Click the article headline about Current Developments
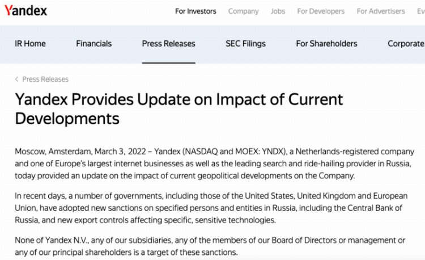Screen dimensions: 425x260 coord(179,108)
